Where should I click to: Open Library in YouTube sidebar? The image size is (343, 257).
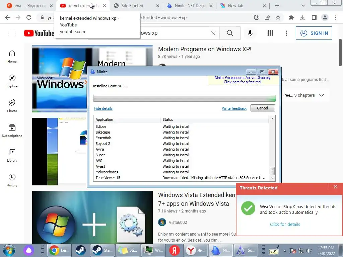point(12,155)
